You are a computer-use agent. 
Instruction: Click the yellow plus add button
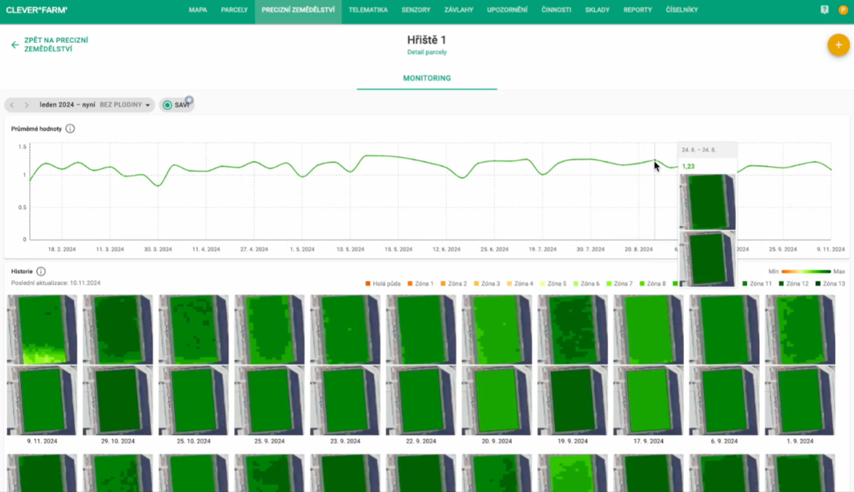pyautogui.click(x=838, y=45)
